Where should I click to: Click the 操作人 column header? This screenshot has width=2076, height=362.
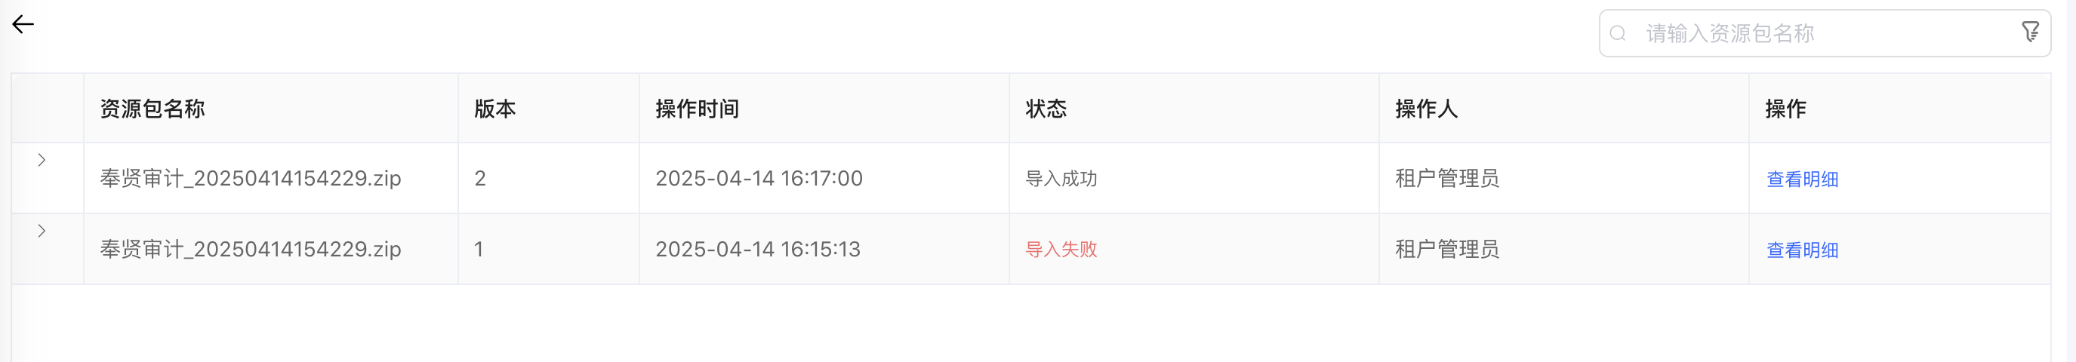click(1427, 109)
